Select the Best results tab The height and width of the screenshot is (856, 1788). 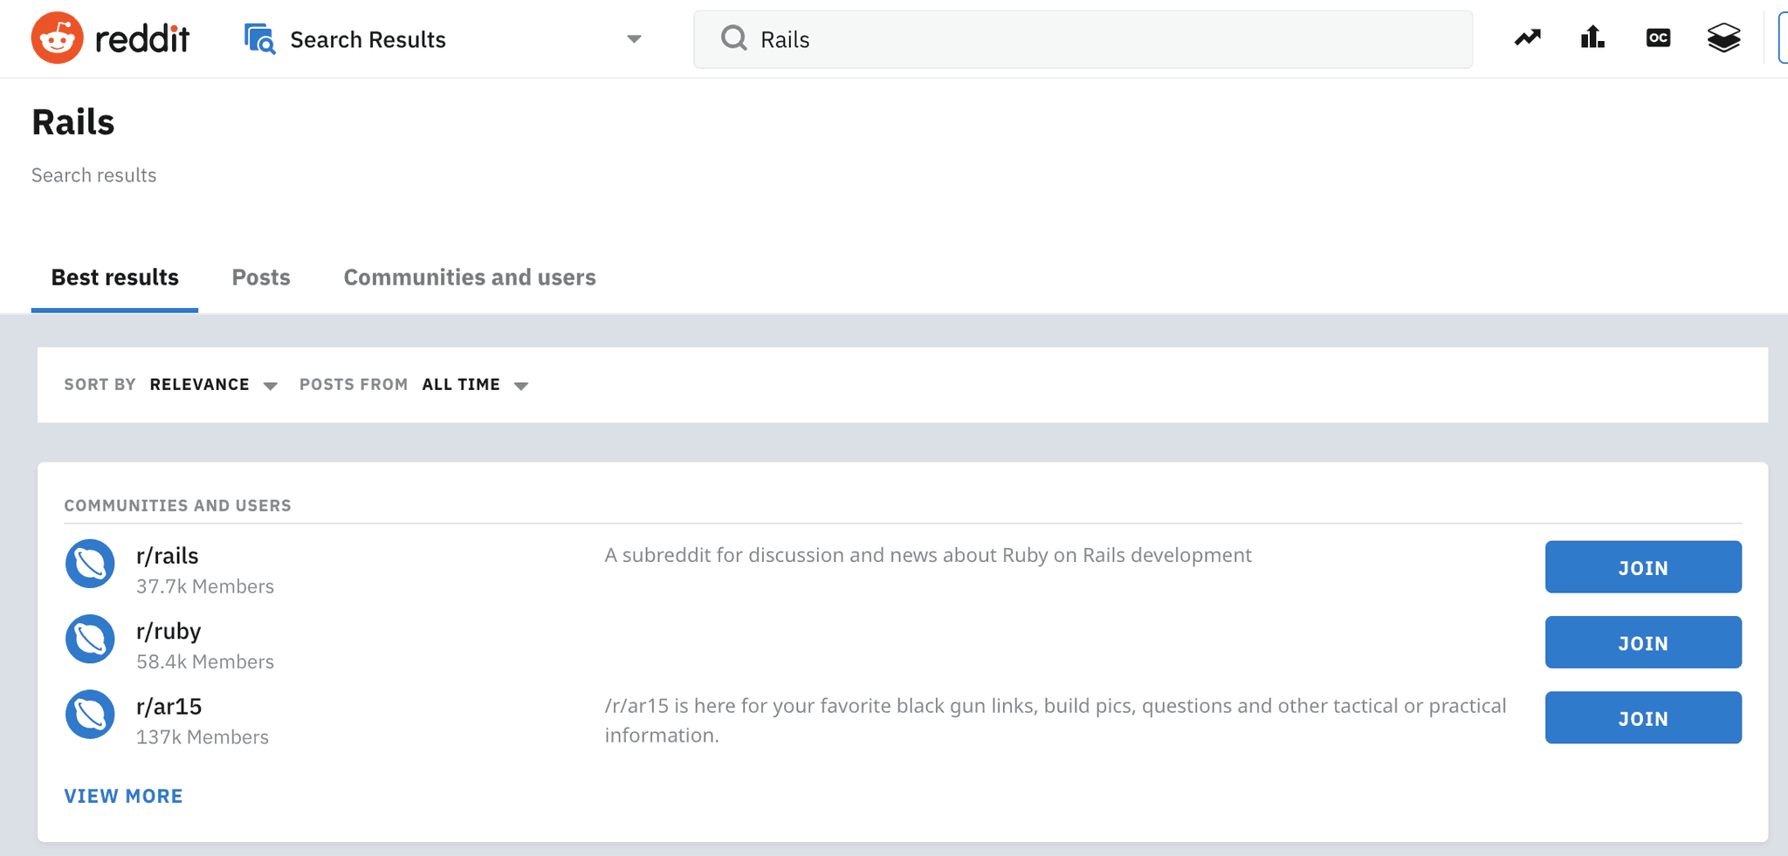(x=114, y=277)
